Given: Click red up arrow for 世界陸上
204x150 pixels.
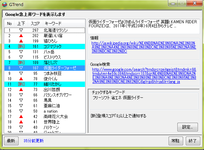Looking at the screenshot, I should point(21,122).
